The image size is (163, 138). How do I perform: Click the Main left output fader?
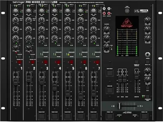[x=120, y=79]
